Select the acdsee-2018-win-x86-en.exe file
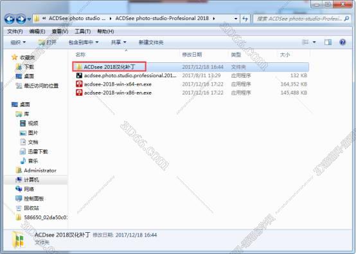Screen dimensions: 356x254 pyautogui.click(x=118, y=93)
